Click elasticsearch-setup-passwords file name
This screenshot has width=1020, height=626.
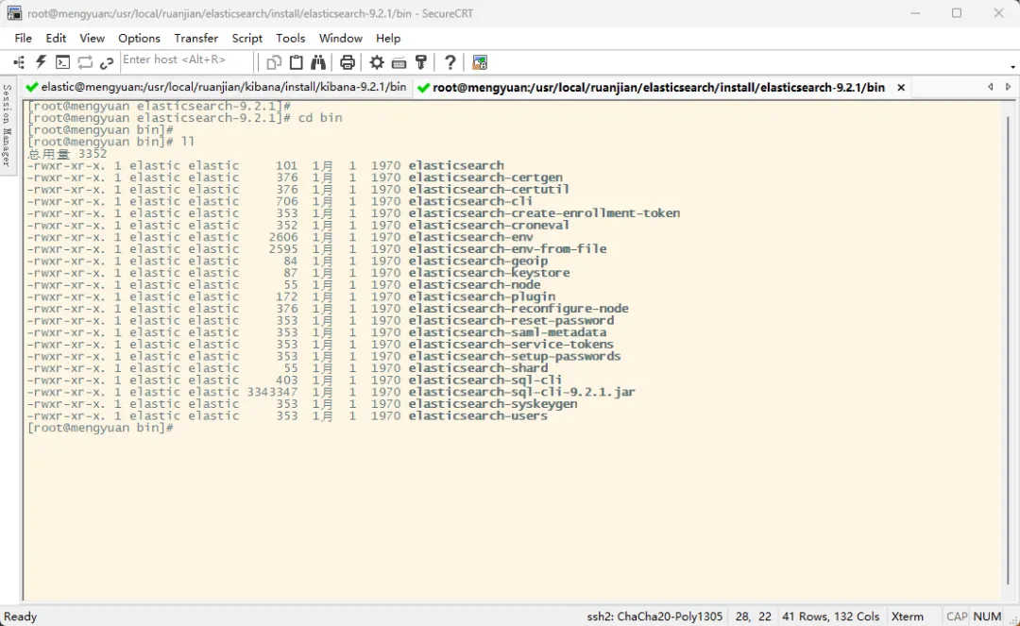click(515, 356)
